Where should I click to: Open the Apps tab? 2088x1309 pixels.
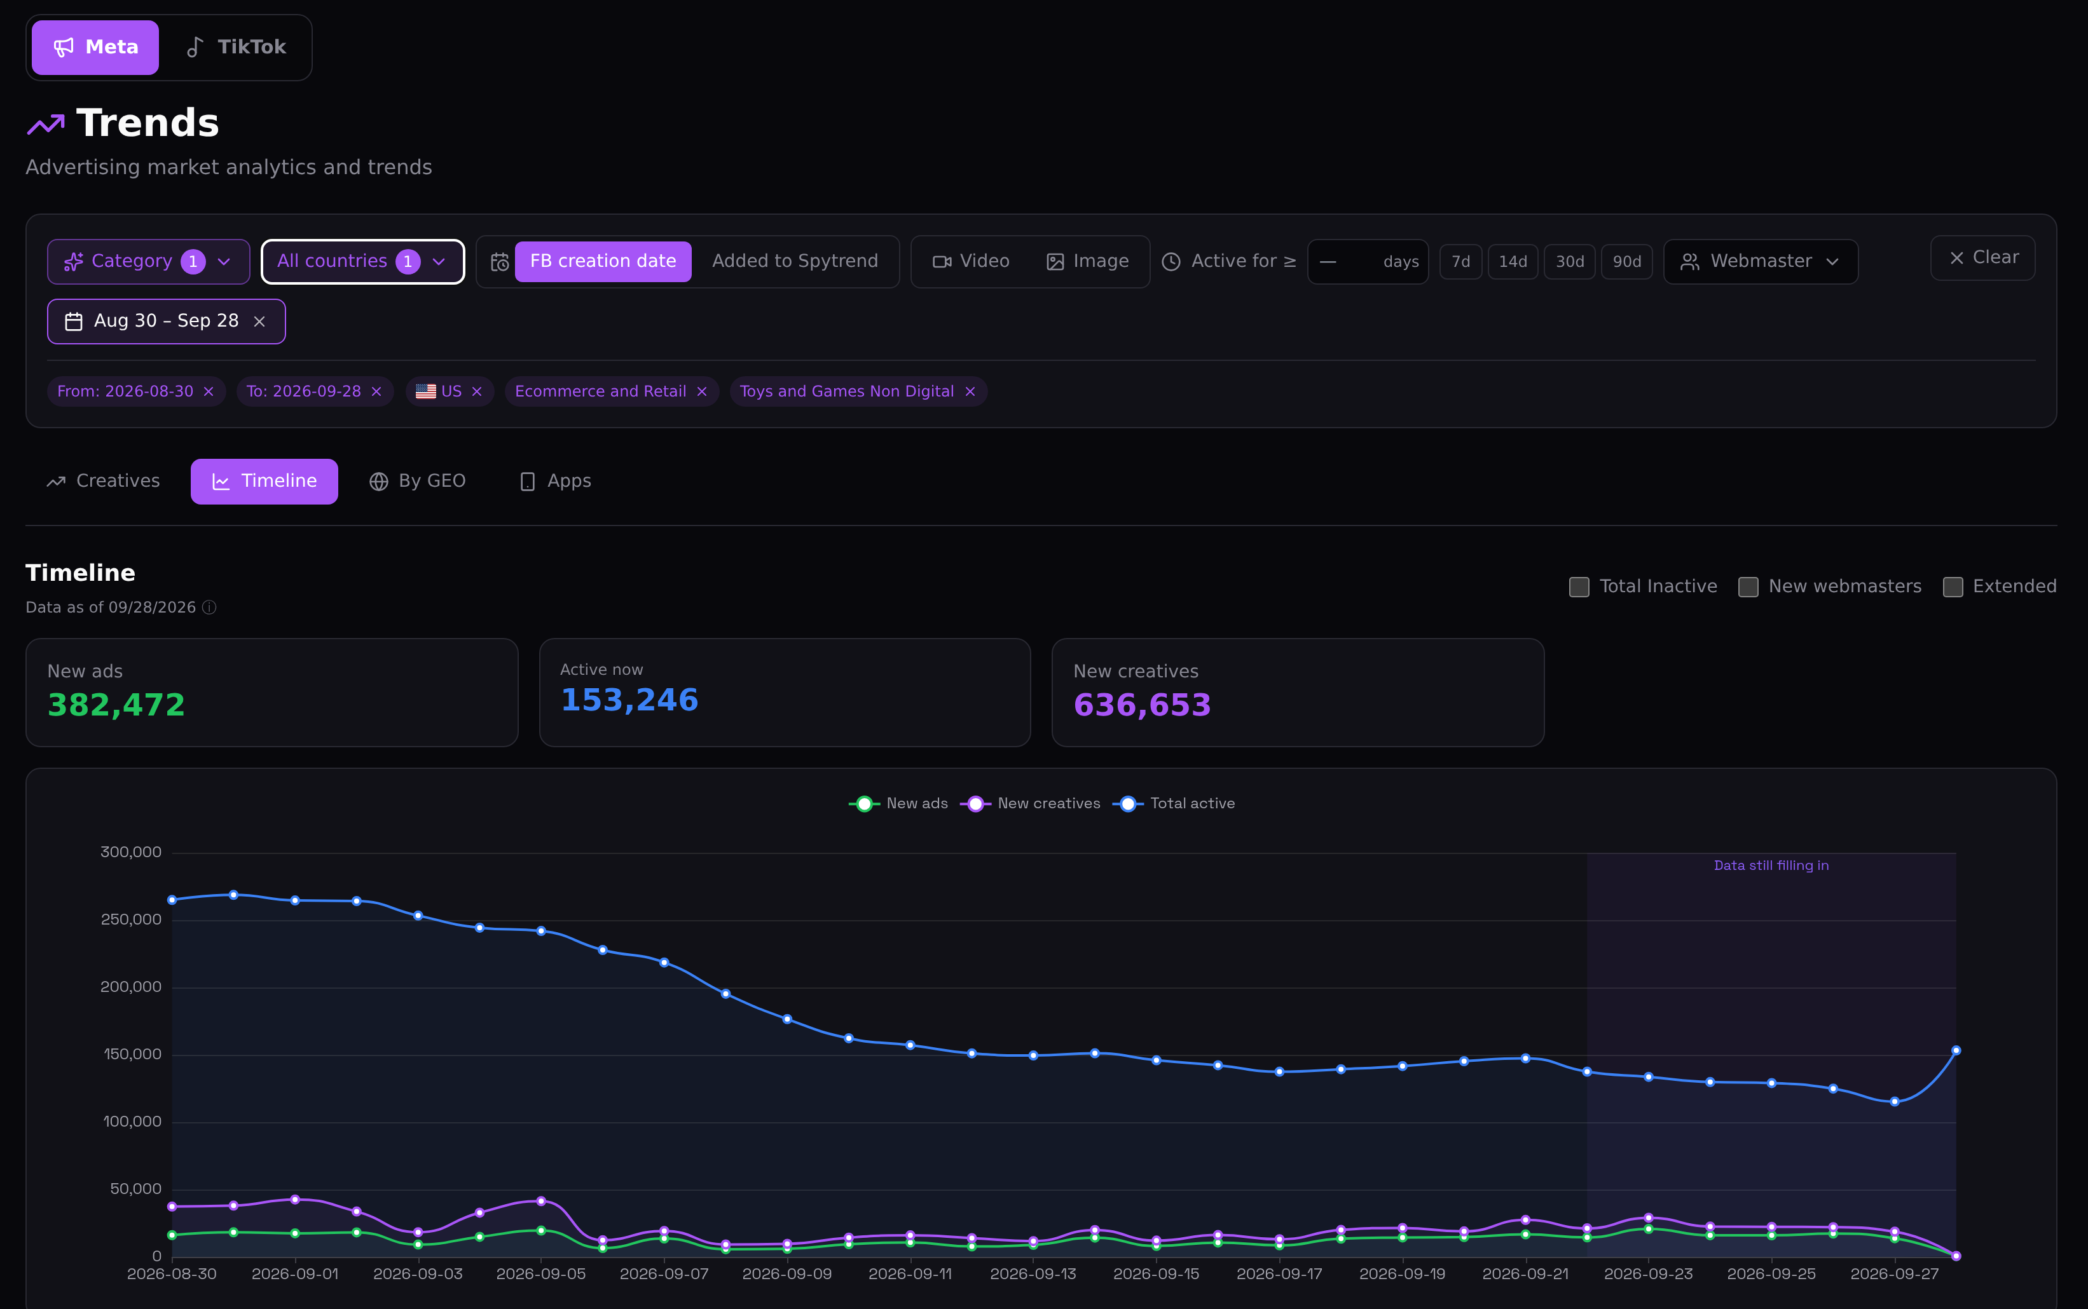click(555, 482)
